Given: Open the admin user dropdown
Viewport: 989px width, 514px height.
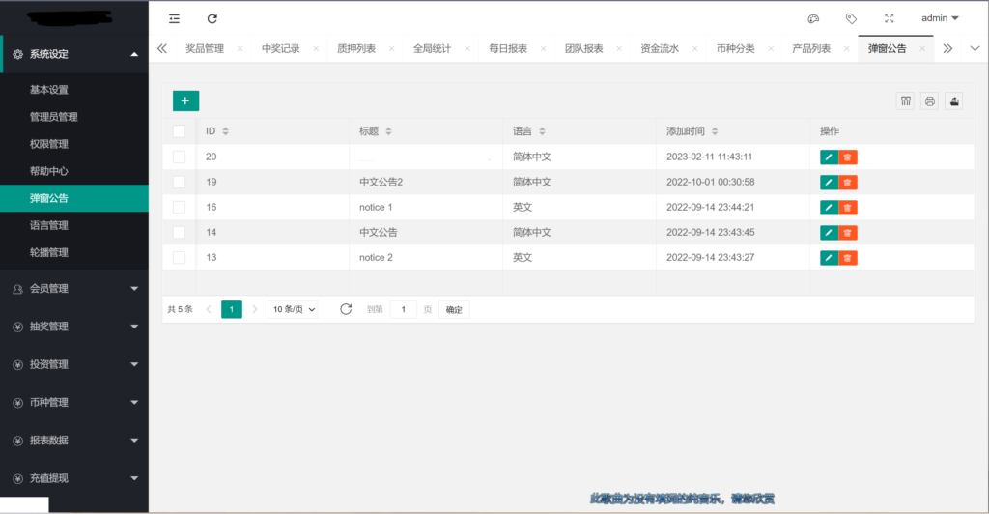Looking at the screenshot, I should pos(940,18).
